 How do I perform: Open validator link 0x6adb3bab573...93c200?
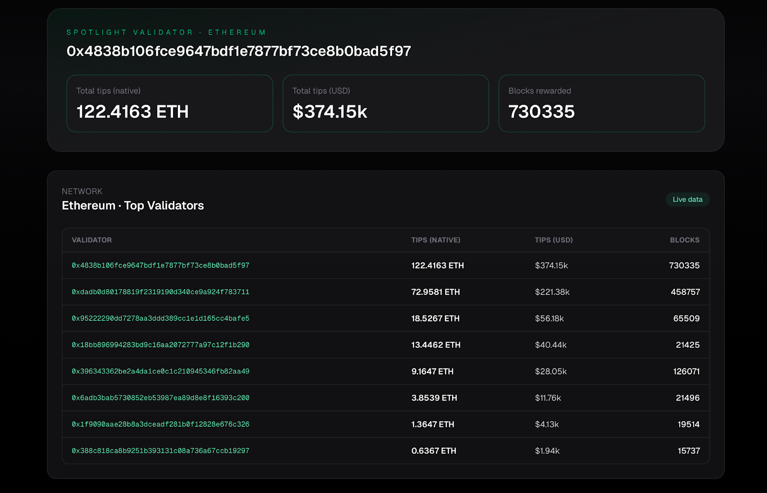[x=160, y=398]
